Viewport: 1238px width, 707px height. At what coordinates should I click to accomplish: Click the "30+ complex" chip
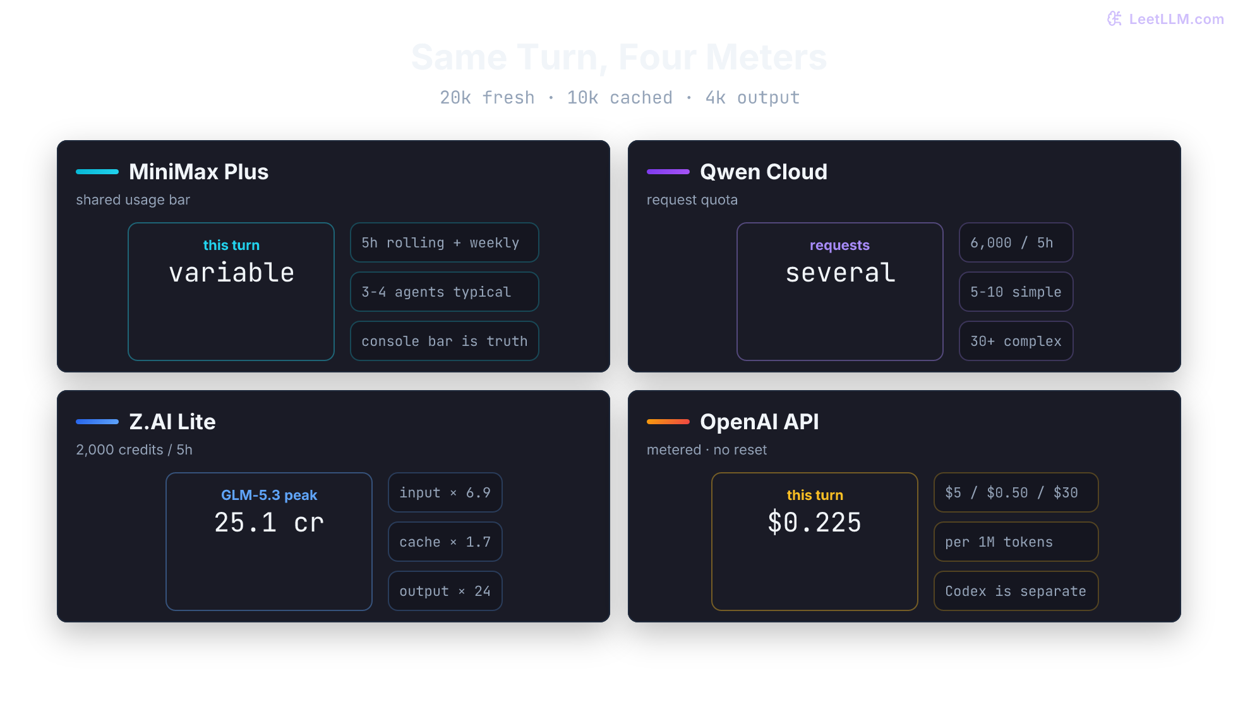click(1016, 341)
